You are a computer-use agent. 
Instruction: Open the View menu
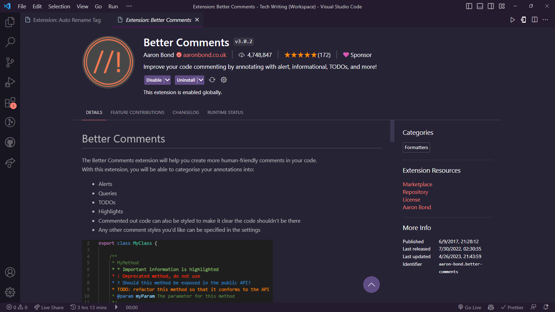pyautogui.click(x=82, y=6)
